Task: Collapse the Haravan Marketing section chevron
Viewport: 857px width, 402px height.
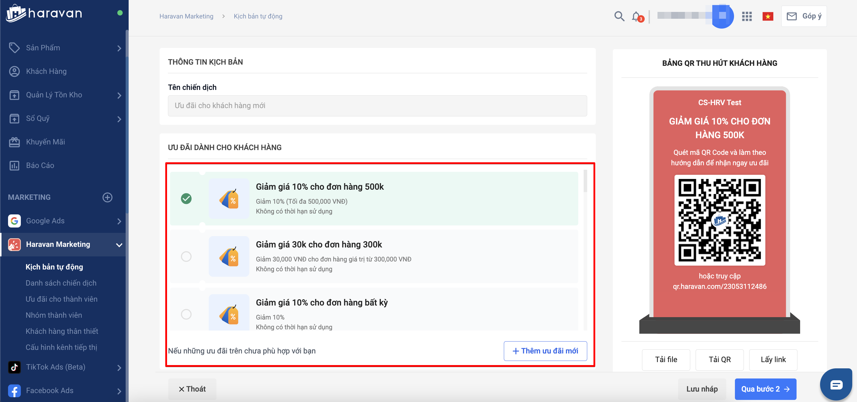Action: point(119,245)
